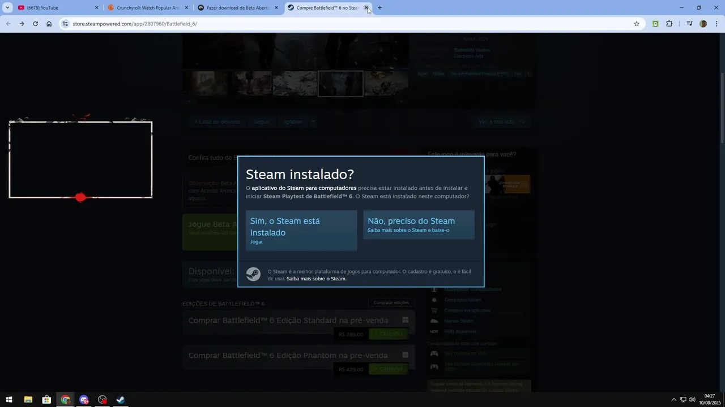Open the volume control in the tray
725x407 pixels.
tap(692, 400)
